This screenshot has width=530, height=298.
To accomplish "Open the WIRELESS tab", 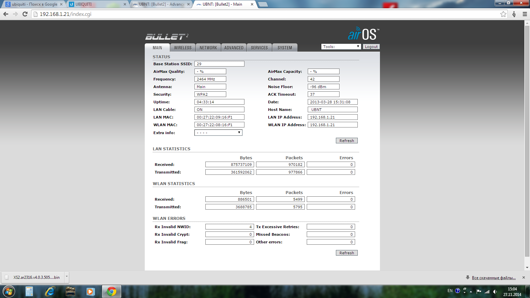I will 183,48.
